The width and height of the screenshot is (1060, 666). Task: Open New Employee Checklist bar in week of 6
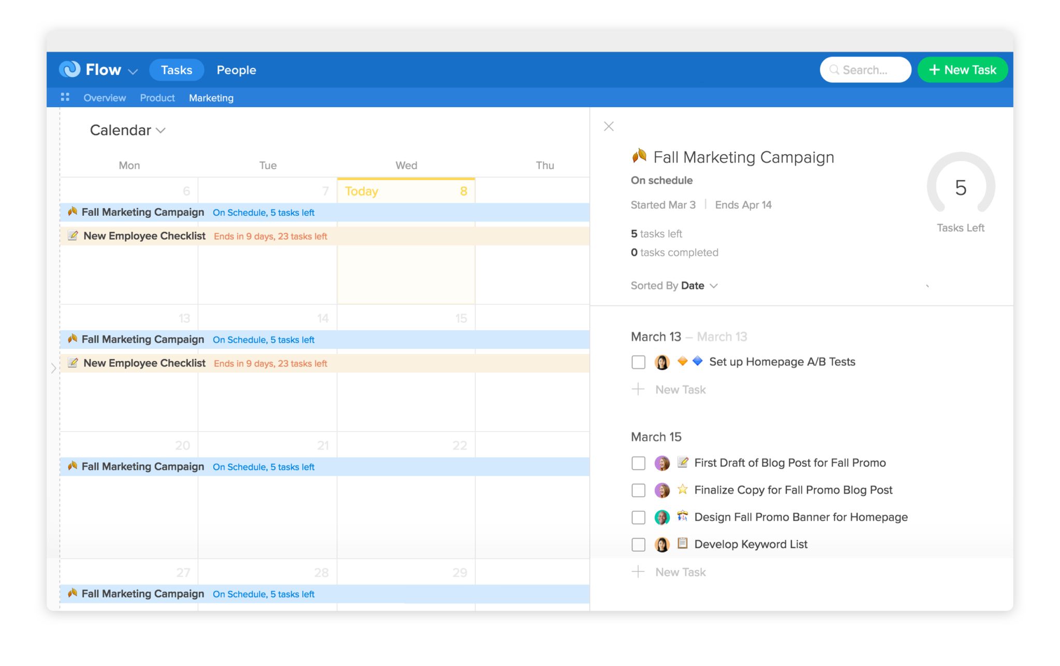click(325, 236)
